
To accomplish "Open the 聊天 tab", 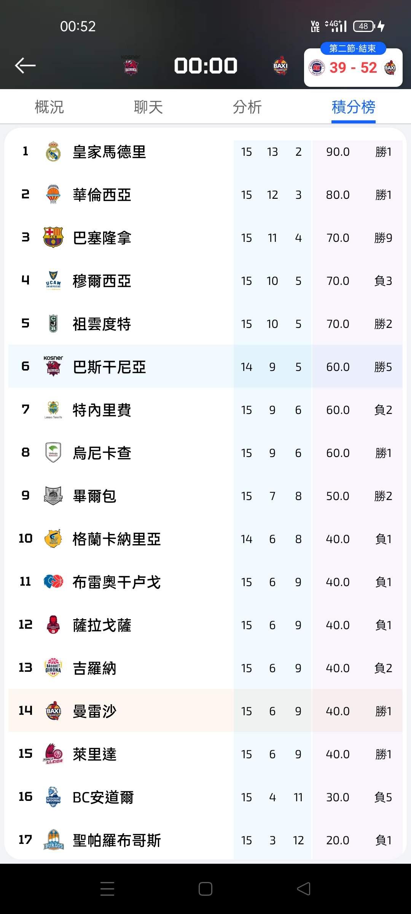I will coord(148,107).
